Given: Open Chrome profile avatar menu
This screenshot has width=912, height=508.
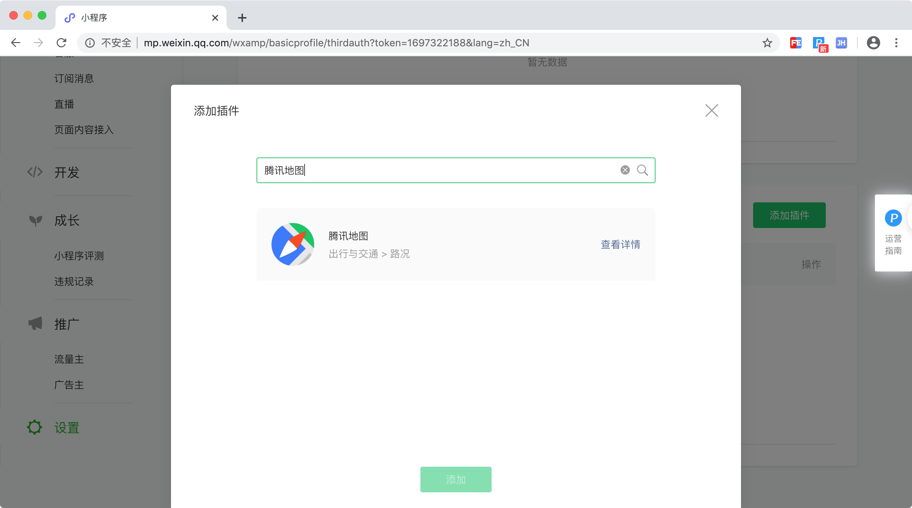Looking at the screenshot, I should pyautogui.click(x=873, y=43).
